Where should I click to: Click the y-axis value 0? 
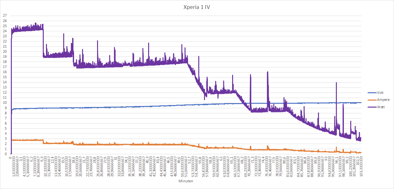[x=5, y=154]
